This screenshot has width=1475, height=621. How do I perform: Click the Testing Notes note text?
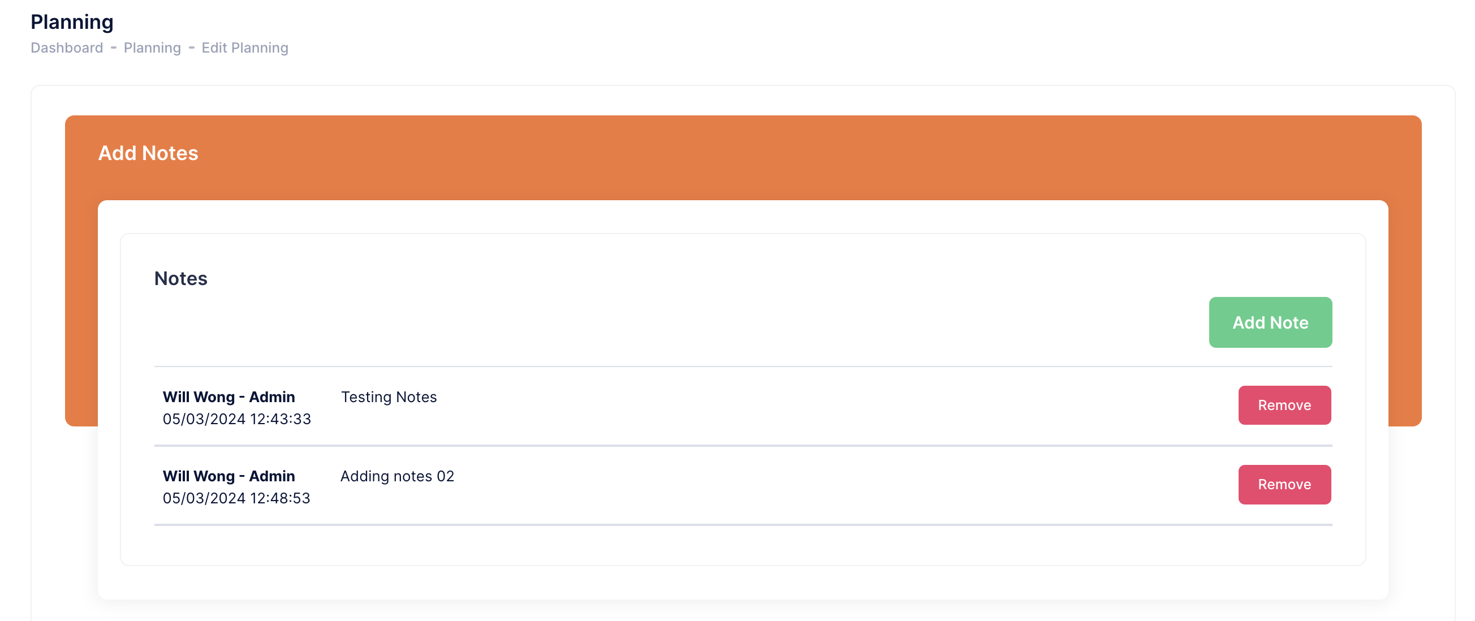point(389,396)
